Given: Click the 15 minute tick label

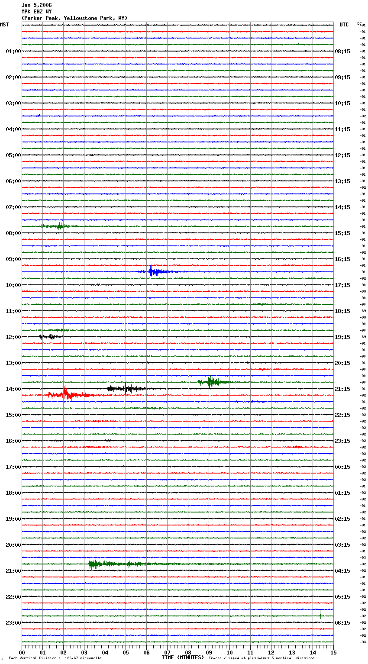Looking at the screenshot, I should [x=333, y=652].
